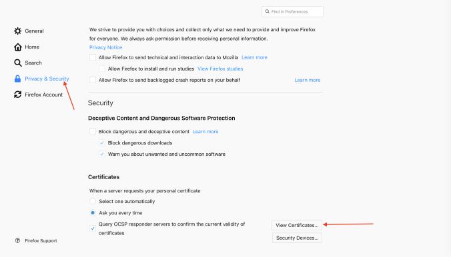Click the Security section heading
The width and height of the screenshot is (451, 257).
[x=101, y=103]
